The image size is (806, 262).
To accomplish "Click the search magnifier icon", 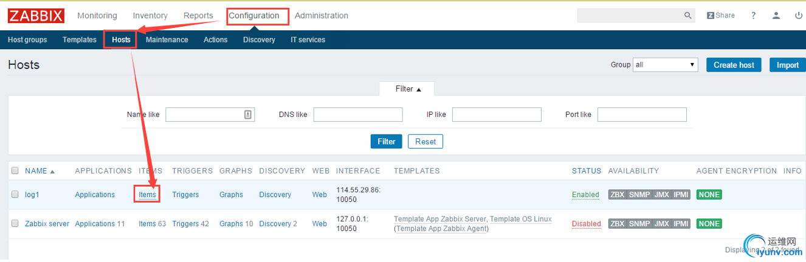I will (x=688, y=16).
